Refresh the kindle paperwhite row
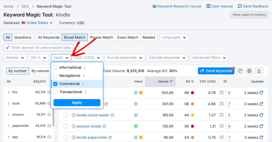 point(261,137)
